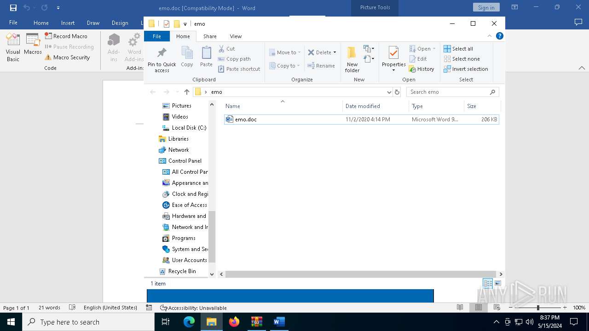Click the Paste icon in Explorer ribbon

pos(206,57)
